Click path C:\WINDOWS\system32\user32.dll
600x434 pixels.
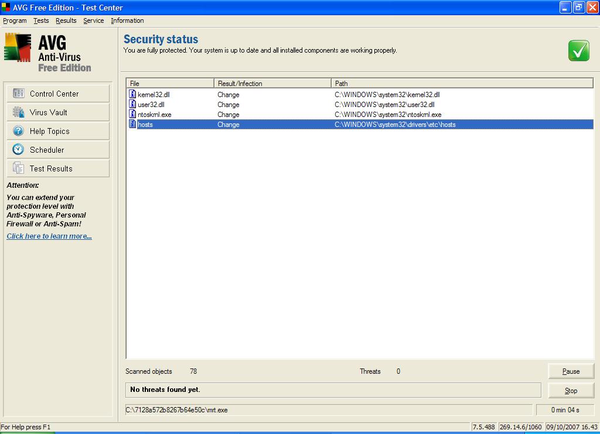[384, 105]
